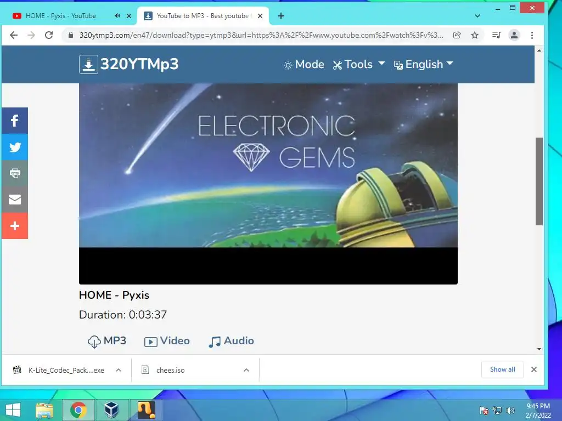Close the HOME - Pyxis YouTube tab

(x=129, y=16)
